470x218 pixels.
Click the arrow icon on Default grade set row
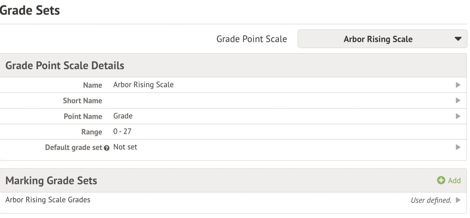point(458,147)
